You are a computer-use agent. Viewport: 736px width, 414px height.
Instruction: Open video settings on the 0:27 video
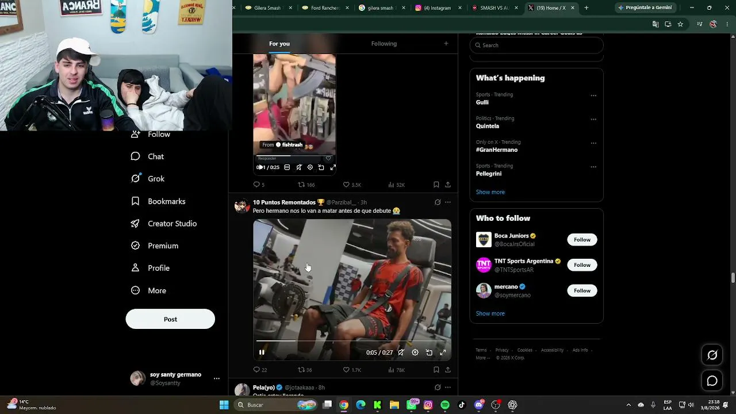(415, 352)
